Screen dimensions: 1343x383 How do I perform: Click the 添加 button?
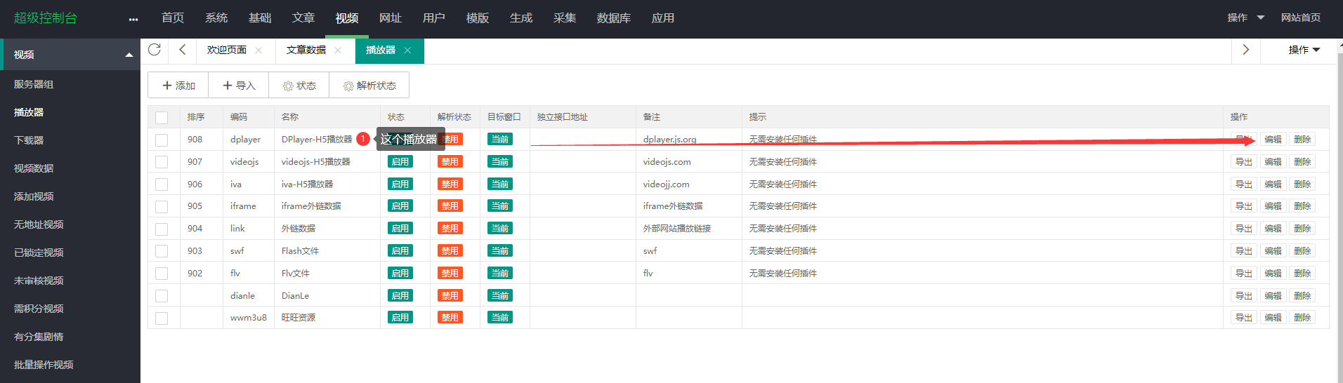click(178, 86)
